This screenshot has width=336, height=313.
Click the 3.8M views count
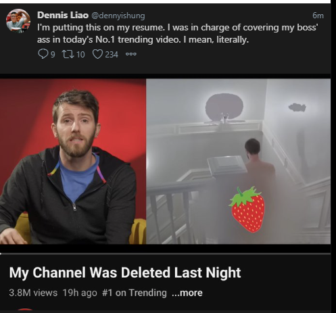coord(33,293)
